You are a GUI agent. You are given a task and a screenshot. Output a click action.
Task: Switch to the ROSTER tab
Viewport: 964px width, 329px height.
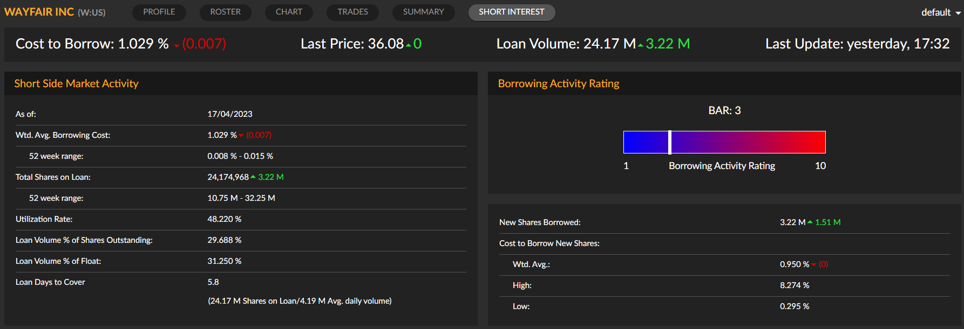tap(226, 12)
